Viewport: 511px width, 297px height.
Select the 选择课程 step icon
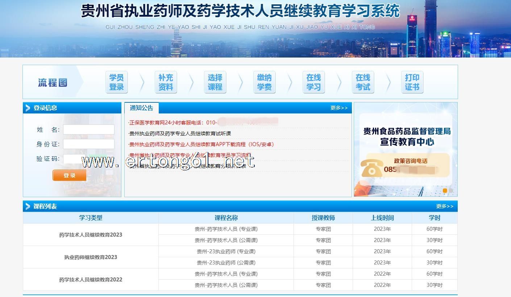pos(215,82)
